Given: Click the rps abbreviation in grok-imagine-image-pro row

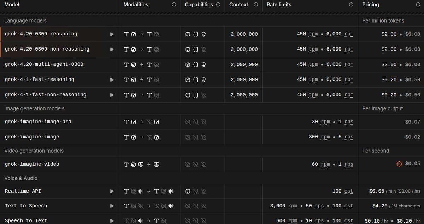Looking at the screenshot, I should (349, 122).
